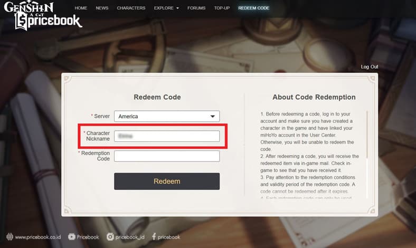Click the Log Out link
416x248 pixels.
(370, 67)
